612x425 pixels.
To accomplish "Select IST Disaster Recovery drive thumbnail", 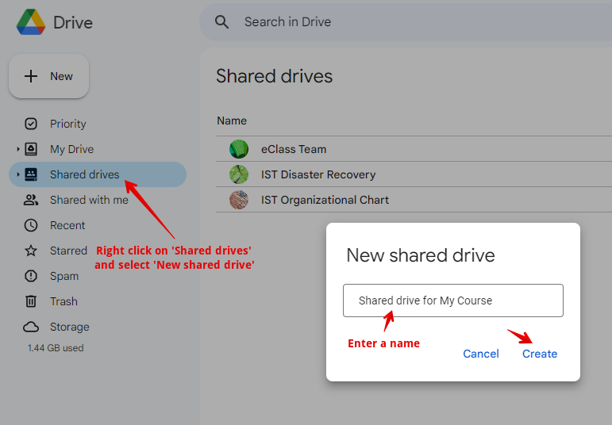I will (x=239, y=174).
